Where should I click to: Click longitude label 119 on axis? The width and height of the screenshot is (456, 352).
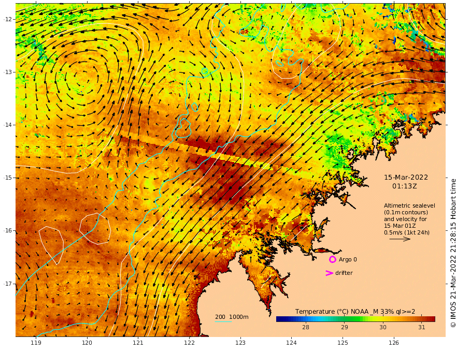point(36,343)
